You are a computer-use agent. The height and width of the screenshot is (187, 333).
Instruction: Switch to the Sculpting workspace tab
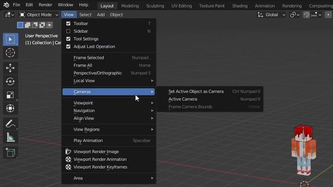(155, 6)
